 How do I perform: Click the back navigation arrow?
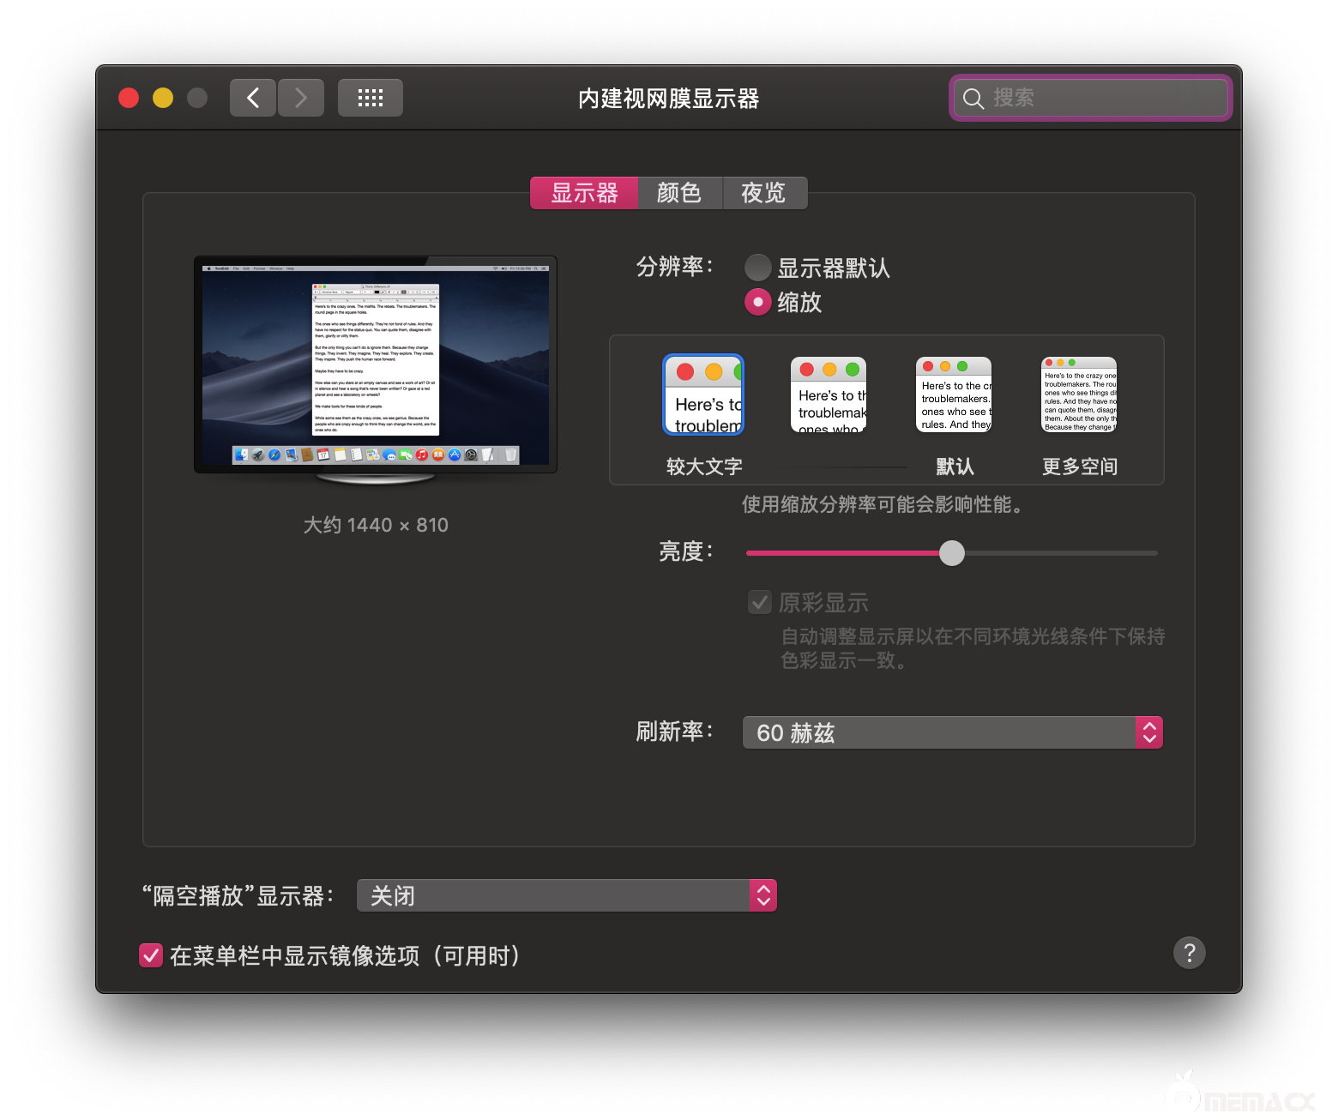[252, 97]
